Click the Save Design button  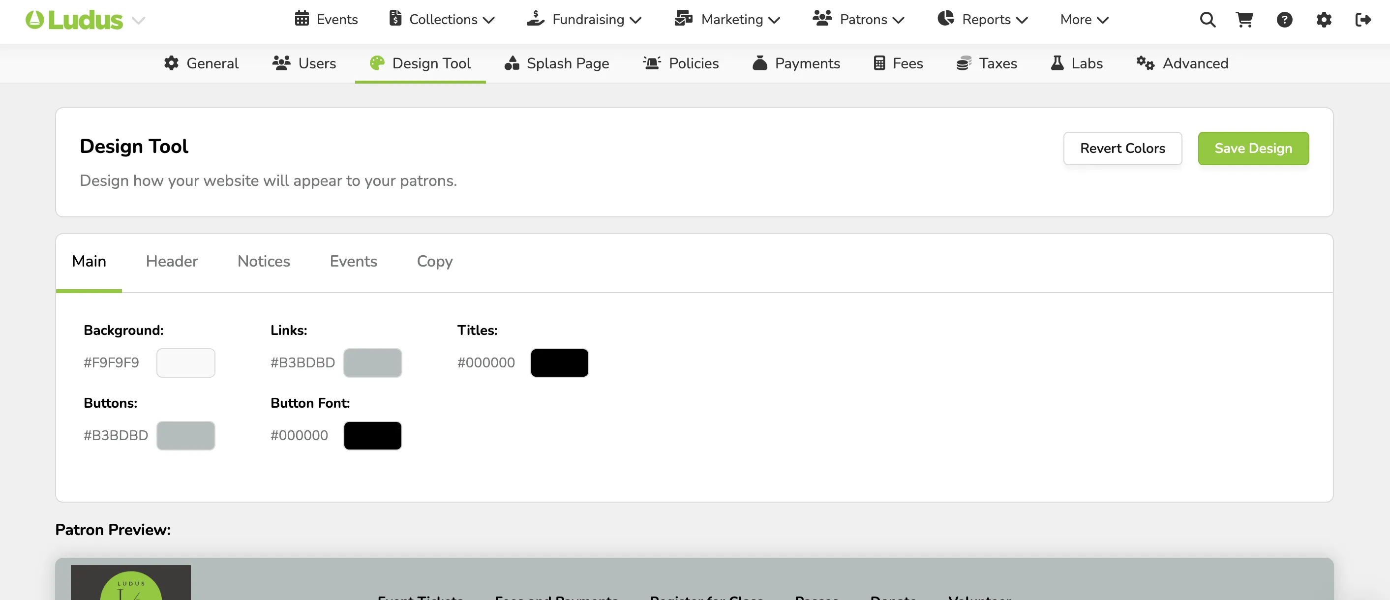click(x=1253, y=149)
